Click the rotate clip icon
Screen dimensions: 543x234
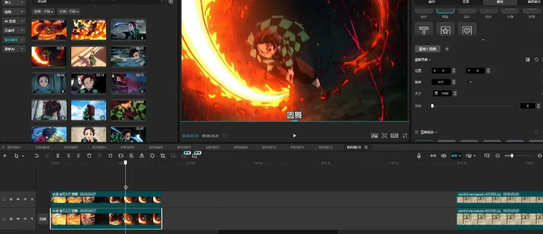152,156
